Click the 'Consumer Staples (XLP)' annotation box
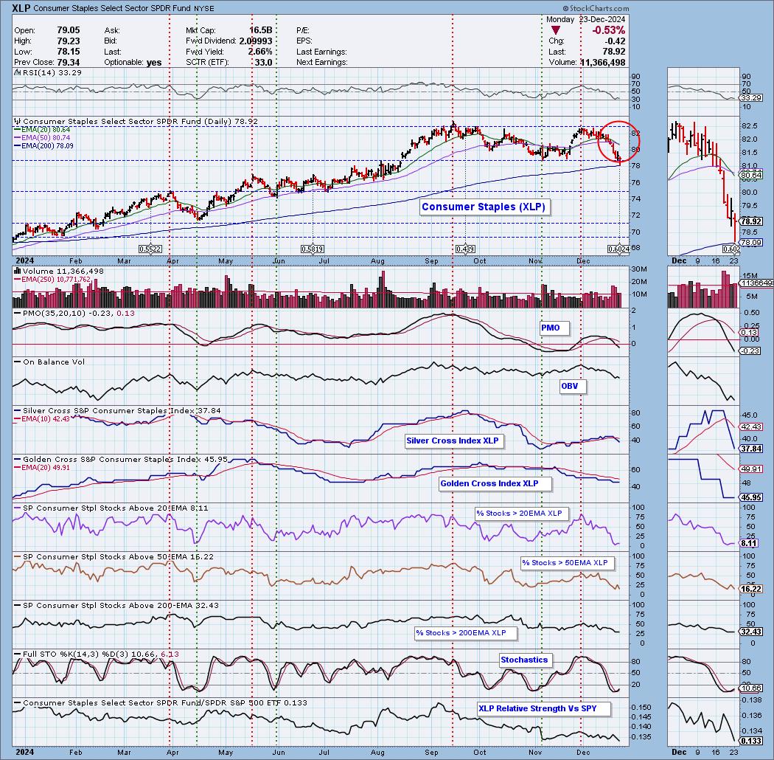This screenshot has height=760, width=774. tap(484, 207)
